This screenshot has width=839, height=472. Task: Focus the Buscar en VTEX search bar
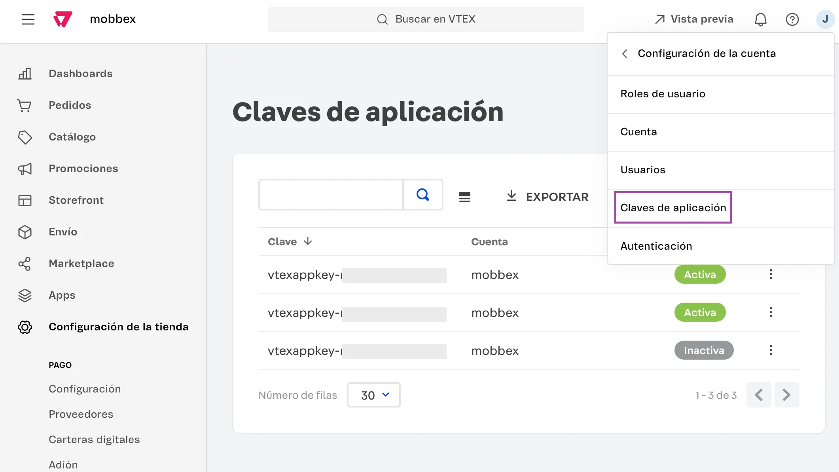pos(426,19)
